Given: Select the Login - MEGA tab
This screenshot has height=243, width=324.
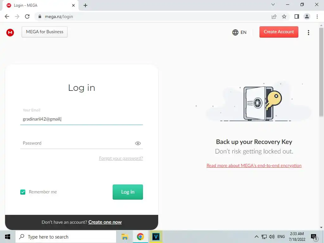Looking at the screenshot, I should 40,6.
